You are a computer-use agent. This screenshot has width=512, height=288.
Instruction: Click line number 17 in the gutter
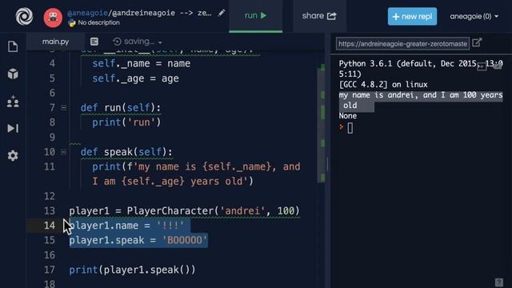50,270
